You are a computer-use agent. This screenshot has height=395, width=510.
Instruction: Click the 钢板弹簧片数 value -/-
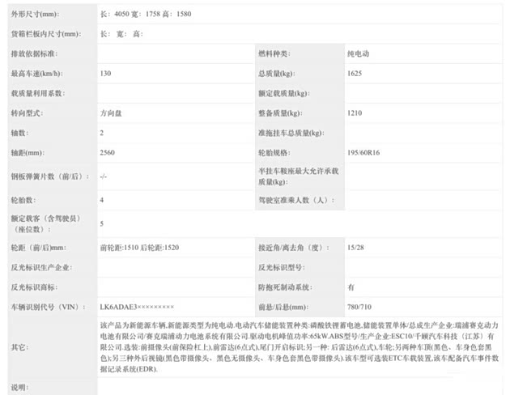(x=104, y=175)
